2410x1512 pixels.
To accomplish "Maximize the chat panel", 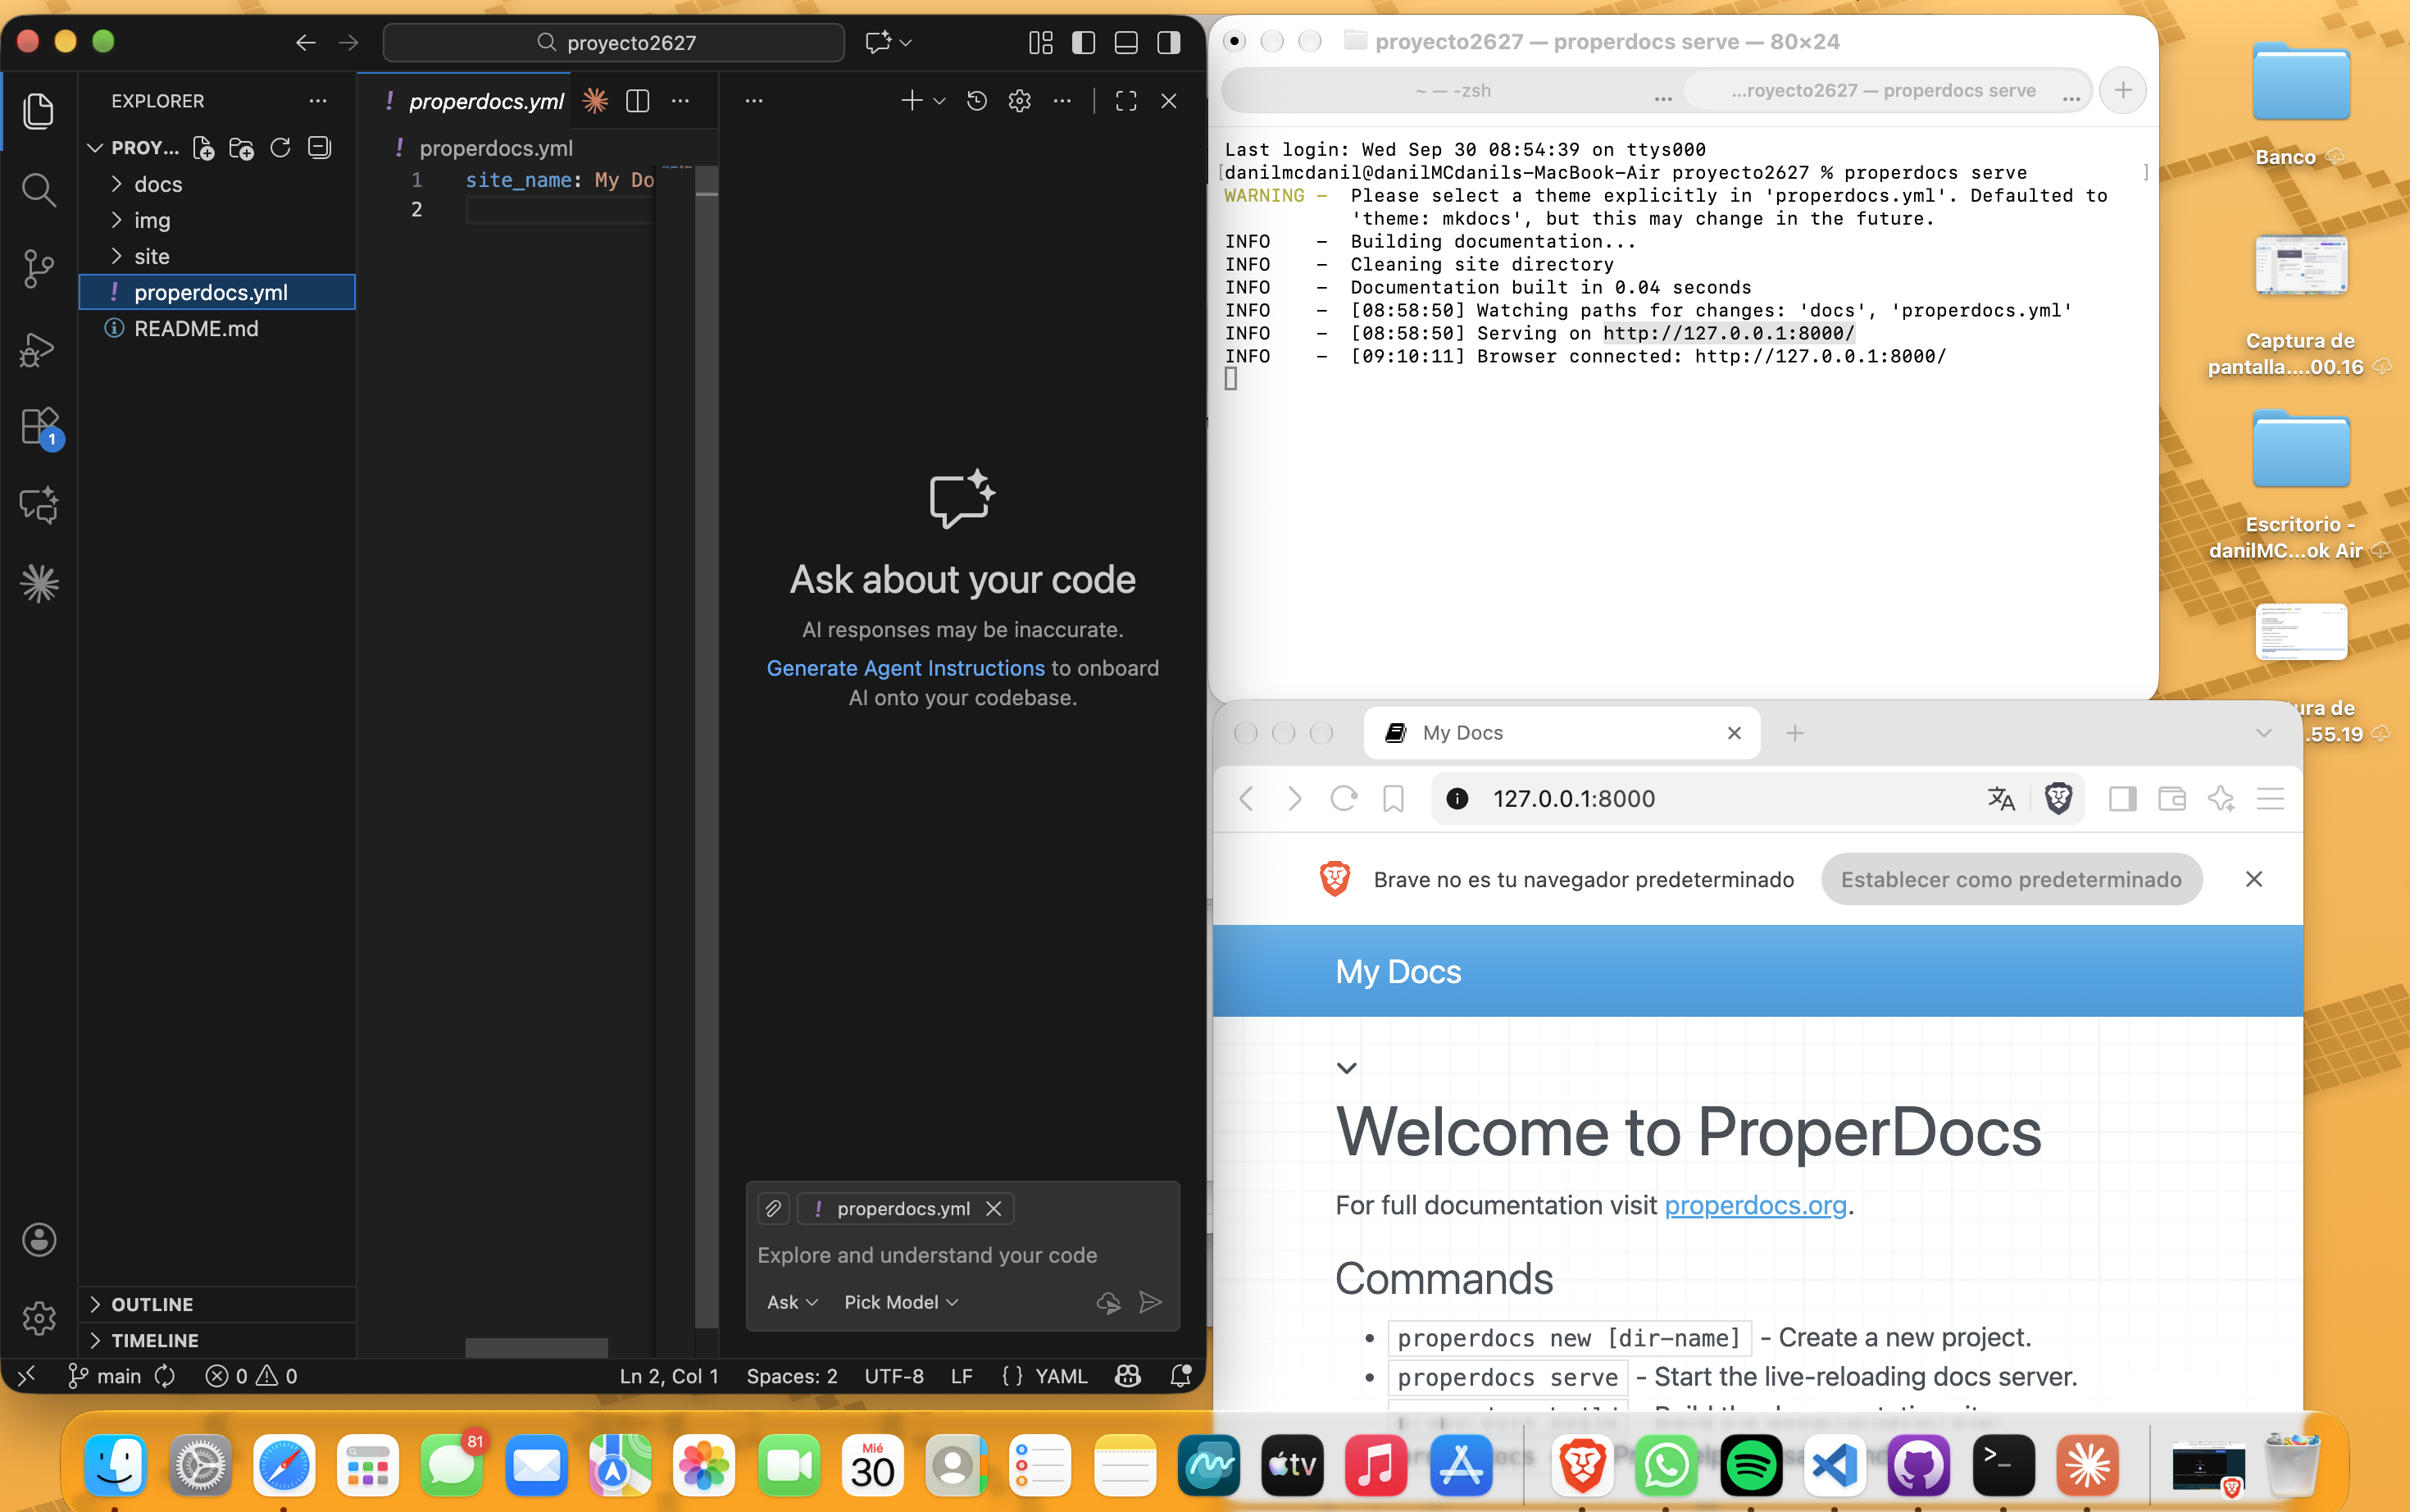I will [1126, 101].
